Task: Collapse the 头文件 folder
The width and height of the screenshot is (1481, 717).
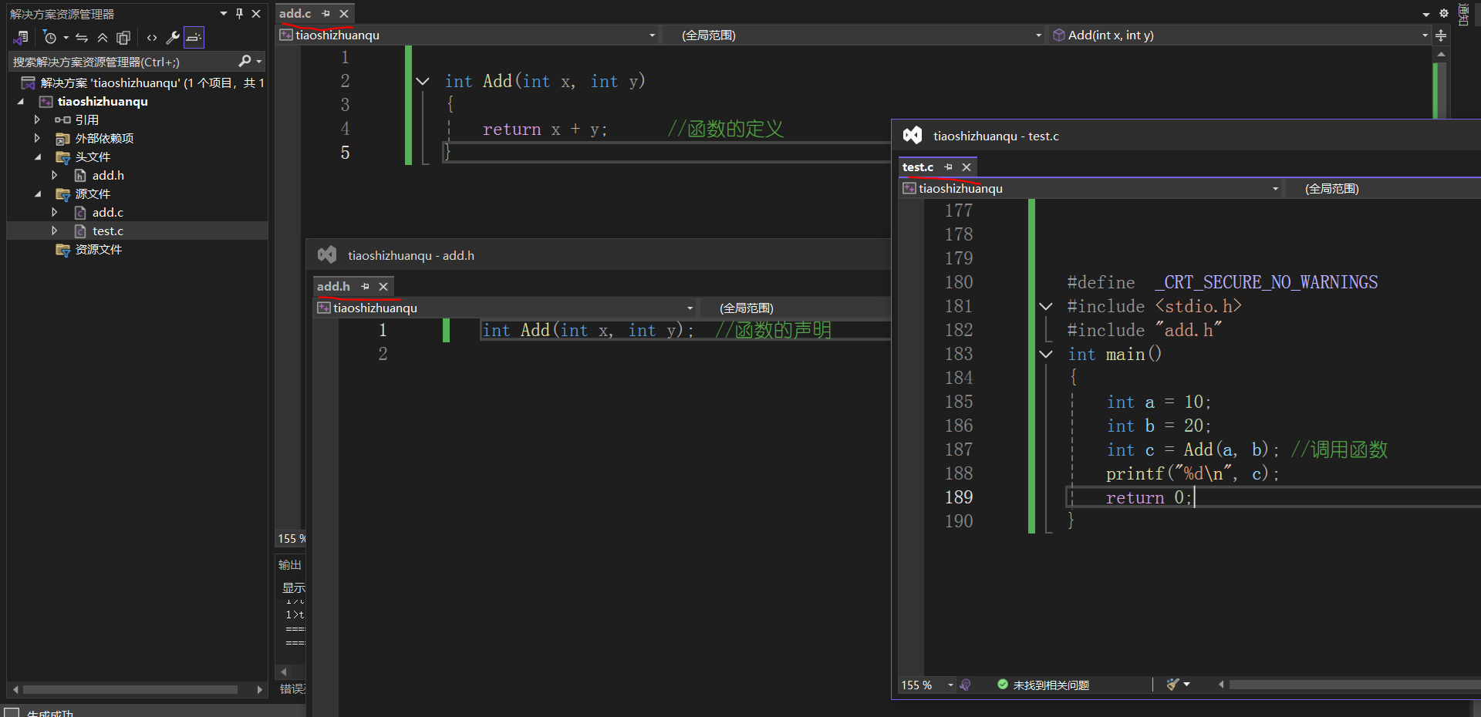Action: coord(39,157)
